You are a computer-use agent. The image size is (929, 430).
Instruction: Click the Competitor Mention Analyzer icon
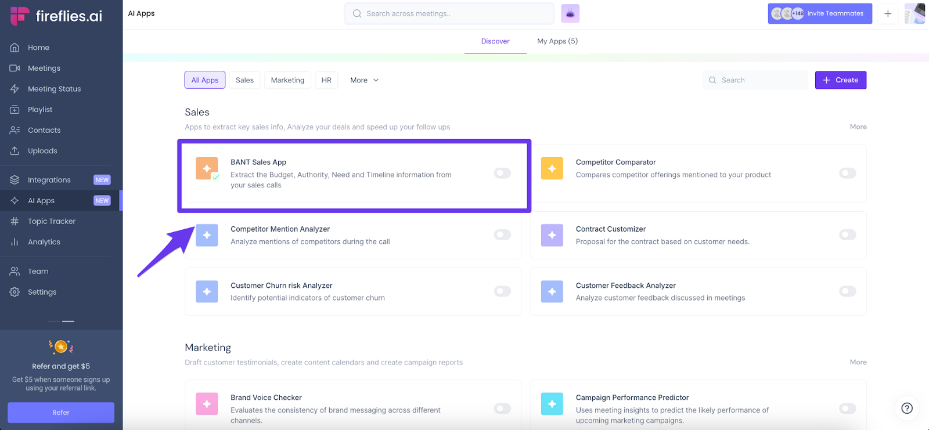tap(207, 235)
